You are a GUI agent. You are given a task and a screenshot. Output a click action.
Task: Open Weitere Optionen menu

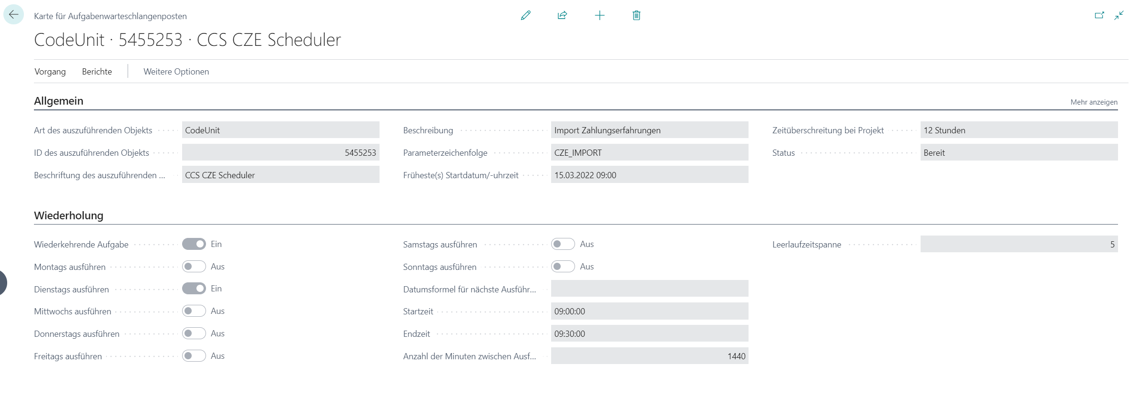[x=176, y=72]
